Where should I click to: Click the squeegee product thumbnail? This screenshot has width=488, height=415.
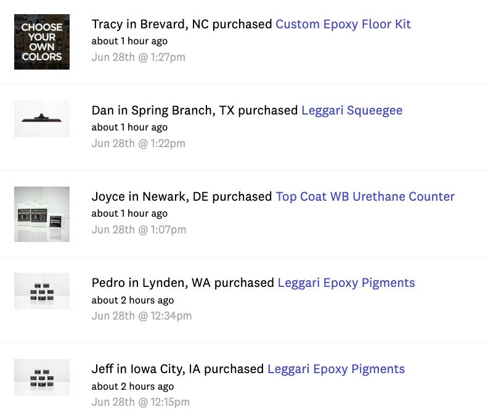[x=42, y=119]
